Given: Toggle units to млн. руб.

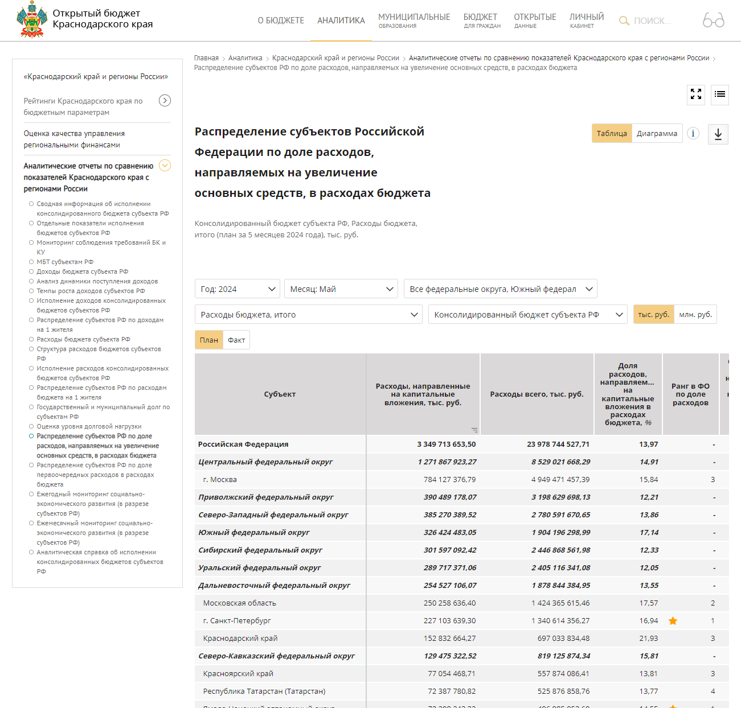Looking at the screenshot, I should (695, 315).
